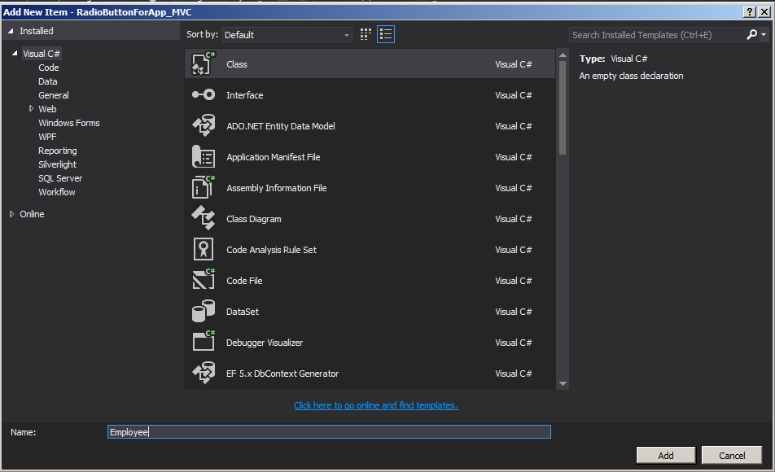Switch to medium icons list view
This screenshot has height=472, width=775.
click(x=386, y=34)
